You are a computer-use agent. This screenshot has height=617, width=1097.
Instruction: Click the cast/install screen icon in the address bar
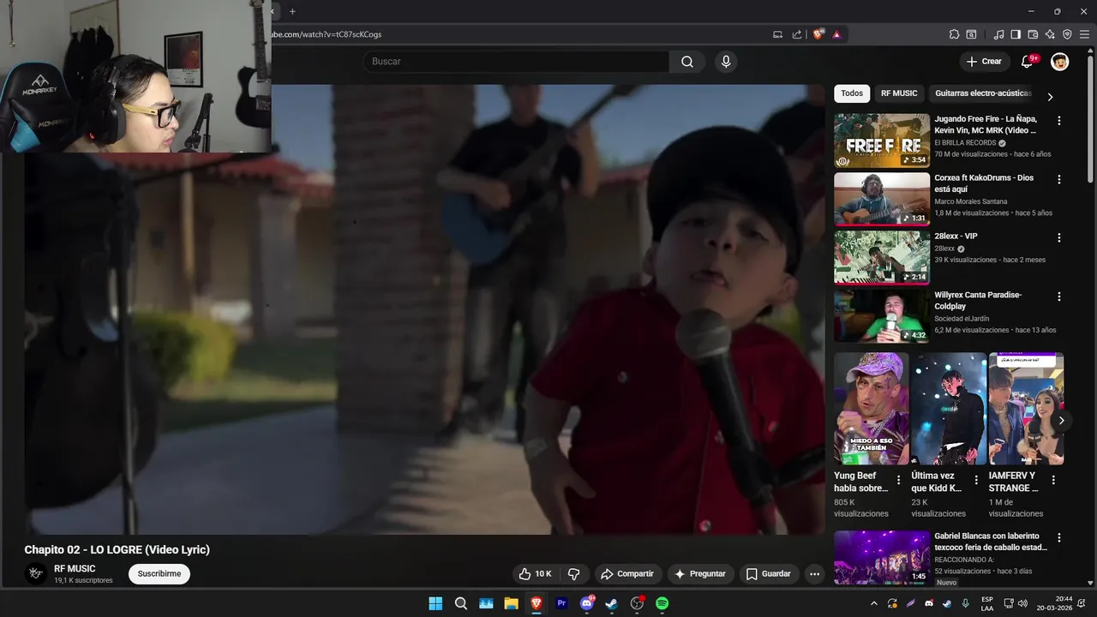778,34
